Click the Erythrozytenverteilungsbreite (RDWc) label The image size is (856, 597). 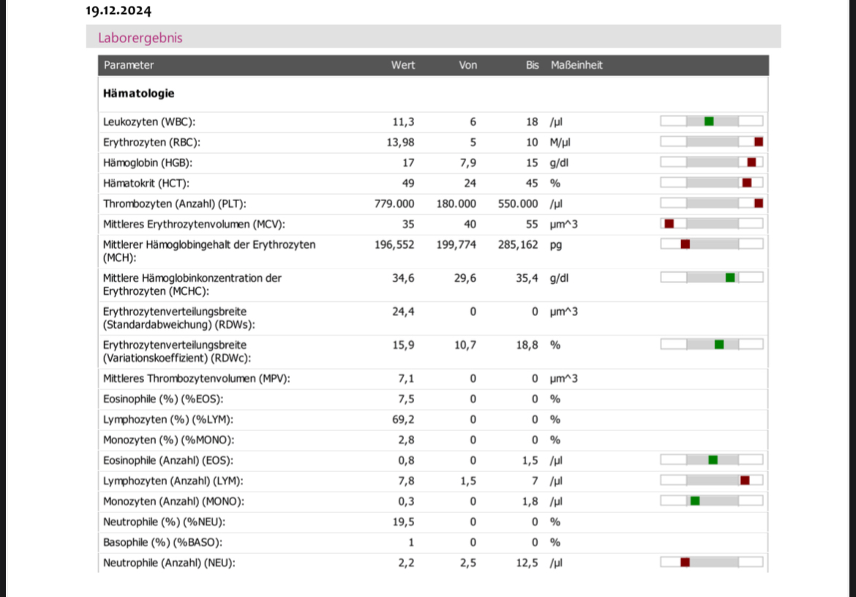click(x=177, y=351)
